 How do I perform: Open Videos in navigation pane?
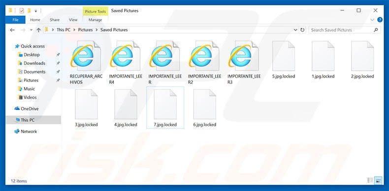click(x=30, y=97)
